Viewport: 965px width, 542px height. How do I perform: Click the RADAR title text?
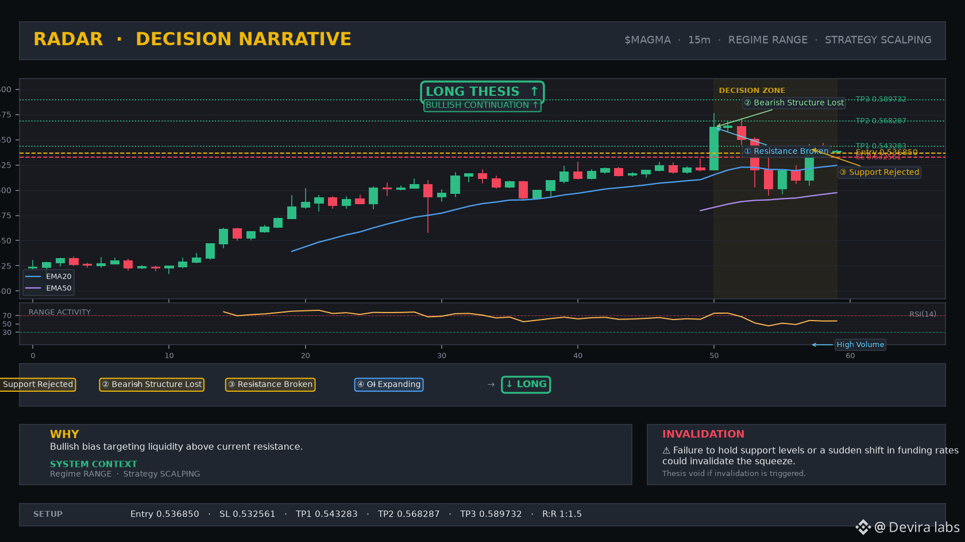click(x=68, y=39)
